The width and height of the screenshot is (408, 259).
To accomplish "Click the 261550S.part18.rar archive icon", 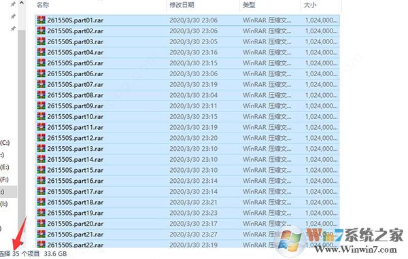I will [41, 202].
